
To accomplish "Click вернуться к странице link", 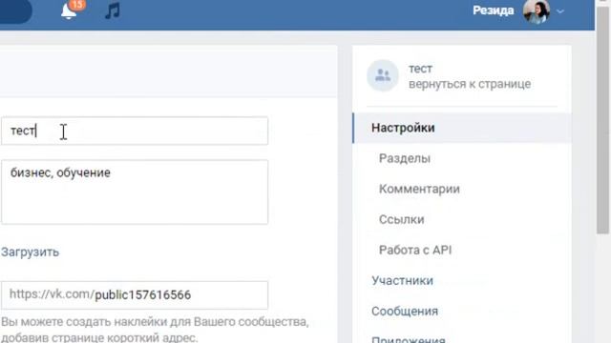I will (x=470, y=84).
